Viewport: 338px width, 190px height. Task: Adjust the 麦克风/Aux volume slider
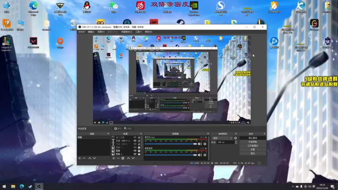171,144
